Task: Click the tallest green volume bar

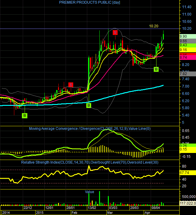Action: pyautogui.click(x=99, y=198)
